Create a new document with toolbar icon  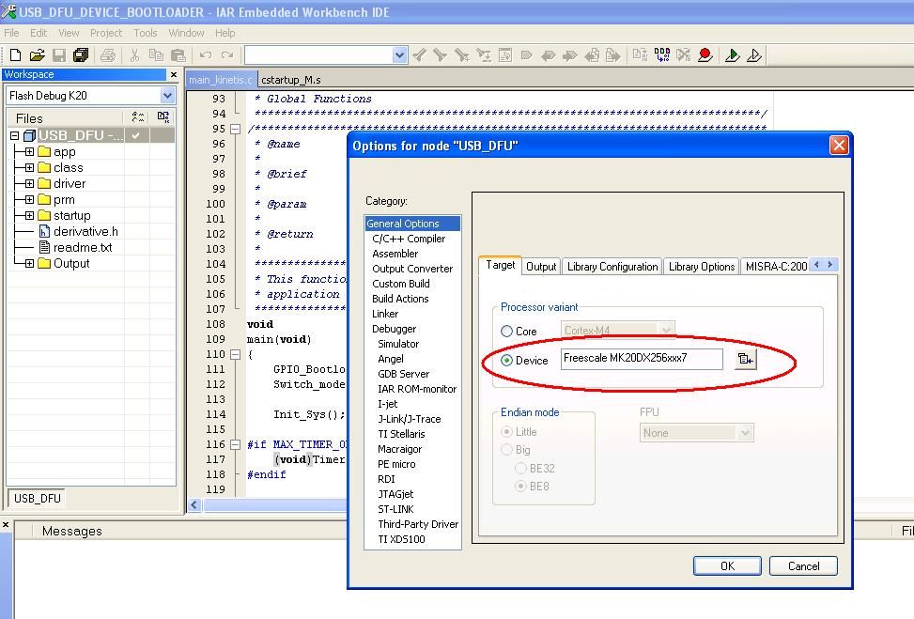(16, 55)
